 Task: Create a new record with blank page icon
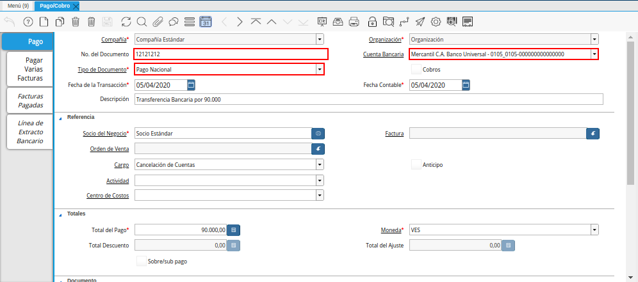[44, 22]
